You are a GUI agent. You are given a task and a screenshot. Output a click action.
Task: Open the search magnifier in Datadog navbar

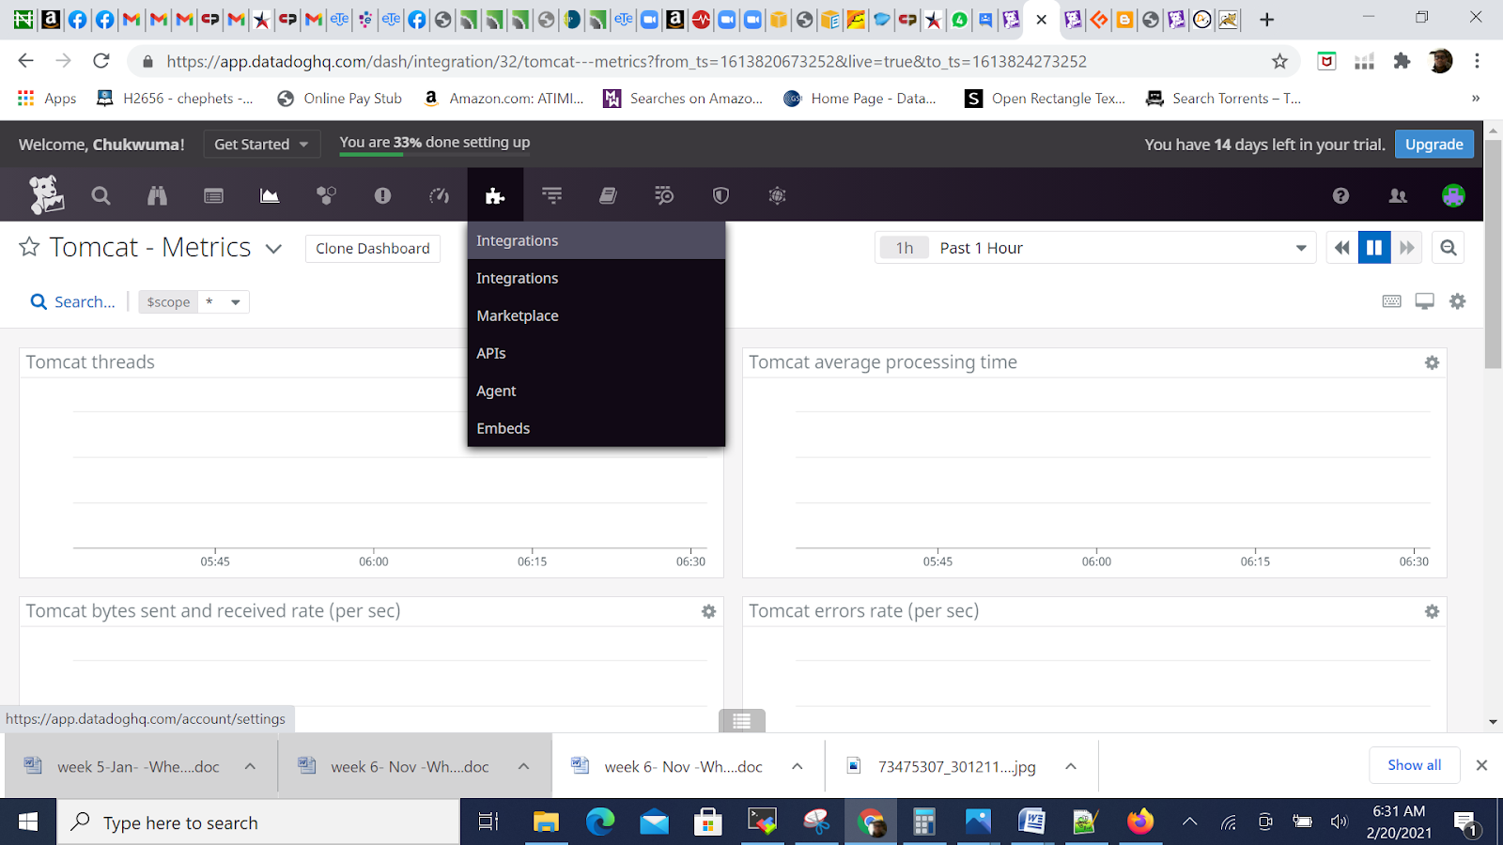coord(101,195)
